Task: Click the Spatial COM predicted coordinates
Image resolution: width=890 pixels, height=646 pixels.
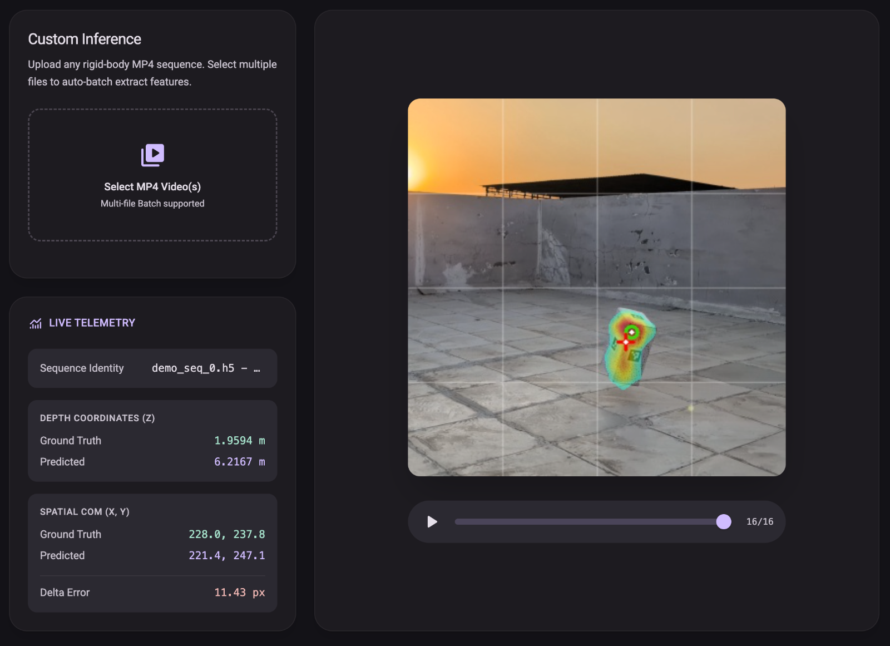Action: (x=227, y=555)
